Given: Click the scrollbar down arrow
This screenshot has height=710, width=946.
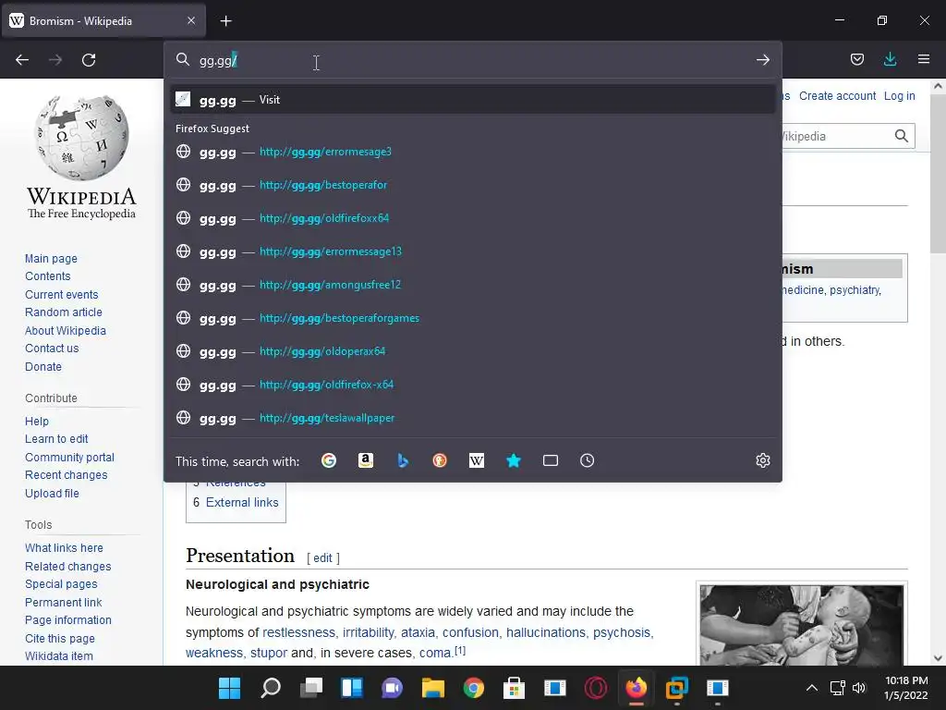Looking at the screenshot, I should [938, 658].
